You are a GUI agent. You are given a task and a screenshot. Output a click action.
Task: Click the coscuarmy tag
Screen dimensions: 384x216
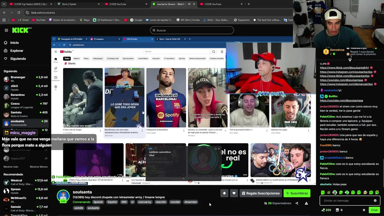click(145, 202)
